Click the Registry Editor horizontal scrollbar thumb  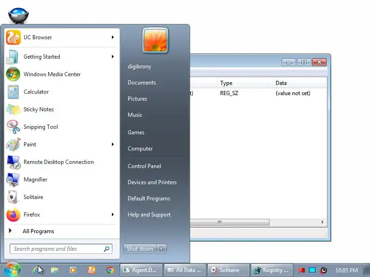[x=229, y=222]
